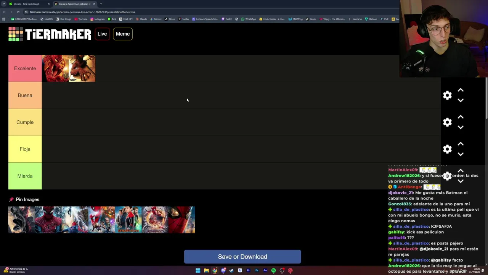This screenshot has width=488, height=275.
Task: Click the page vertical scrollbar
Action: (x=486, y=98)
